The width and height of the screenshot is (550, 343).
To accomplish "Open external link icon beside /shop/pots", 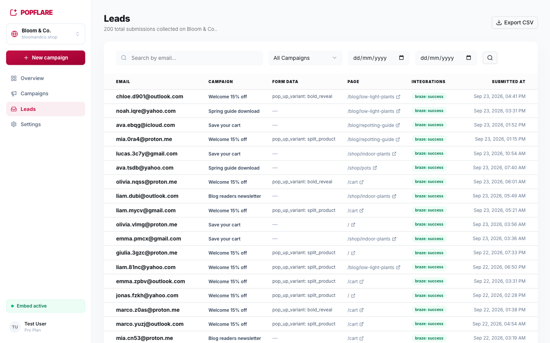I will click(375, 168).
